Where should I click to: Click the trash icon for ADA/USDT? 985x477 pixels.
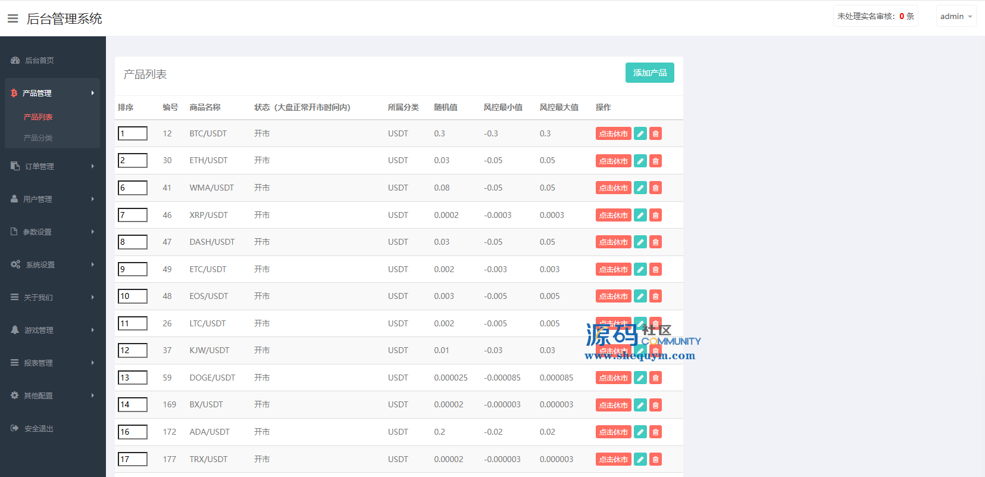[655, 432]
